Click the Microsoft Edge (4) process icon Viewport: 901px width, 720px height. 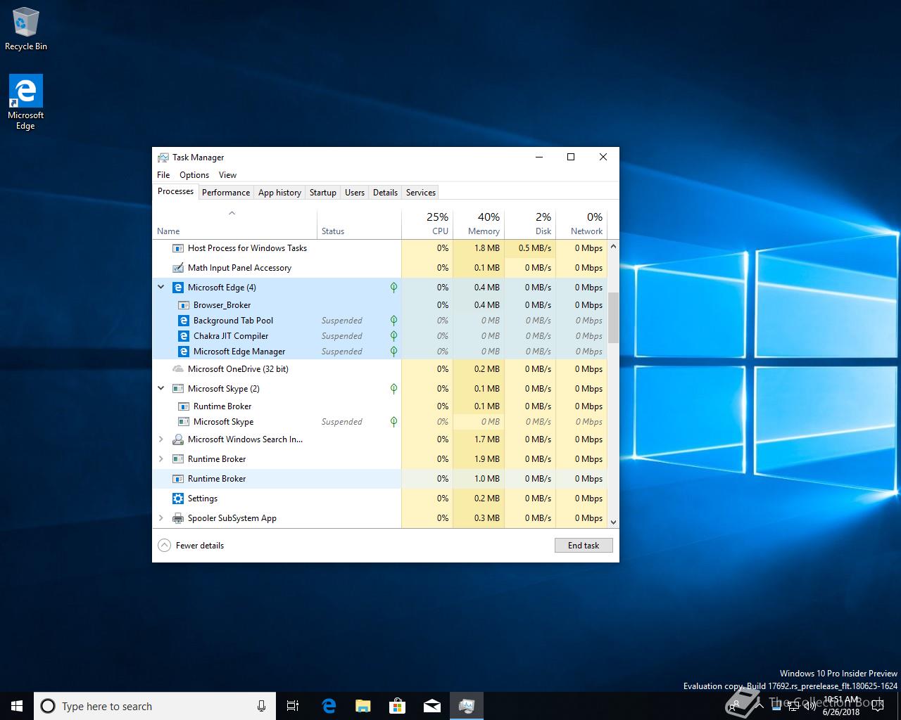178,288
